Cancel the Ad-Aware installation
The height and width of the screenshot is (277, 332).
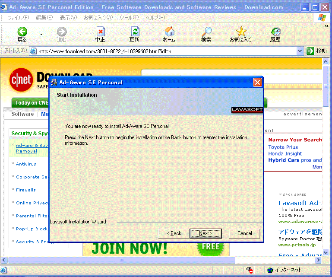[x=244, y=233]
